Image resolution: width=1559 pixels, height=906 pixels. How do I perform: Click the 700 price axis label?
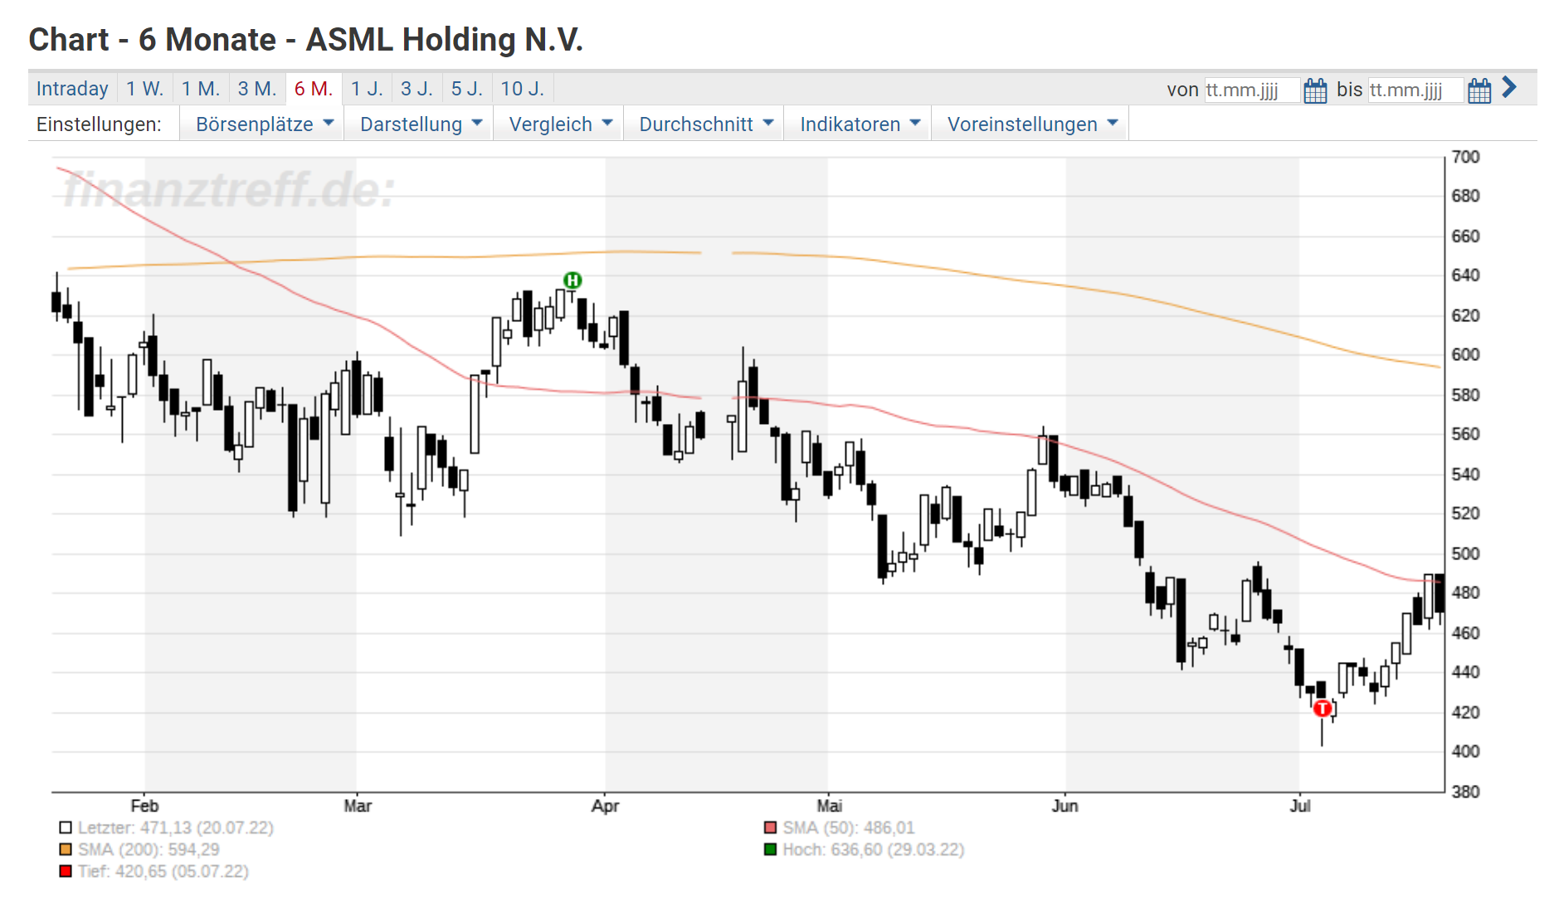coord(1465,157)
